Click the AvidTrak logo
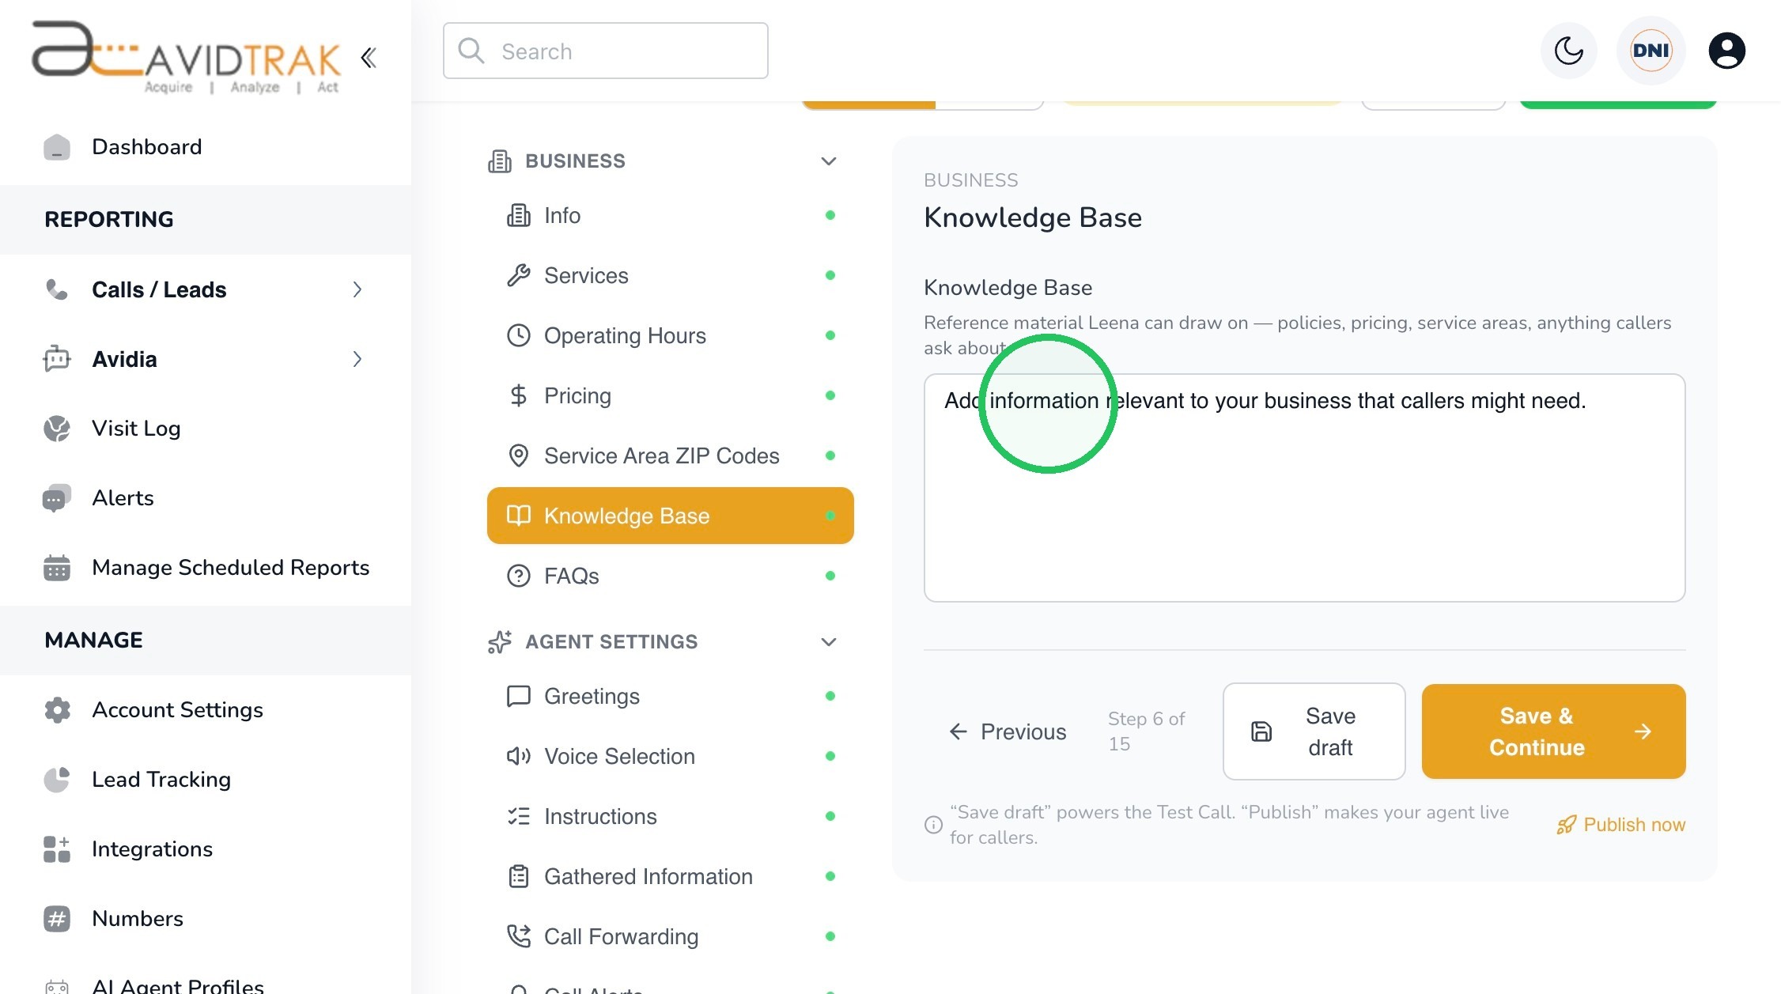This screenshot has height=994, width=1781. (x=186, y=58)
